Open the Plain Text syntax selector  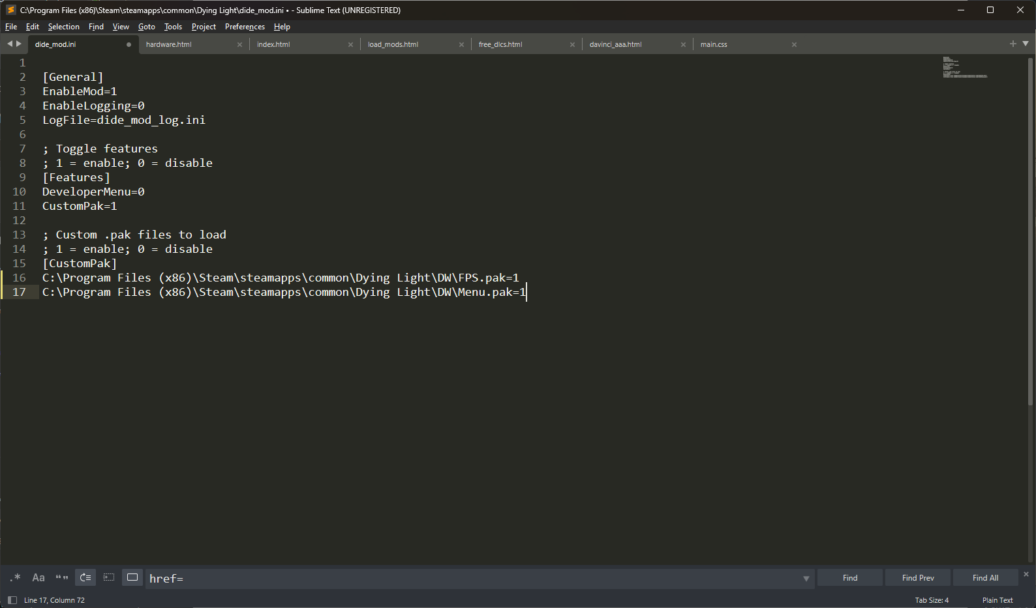[998, 600]
